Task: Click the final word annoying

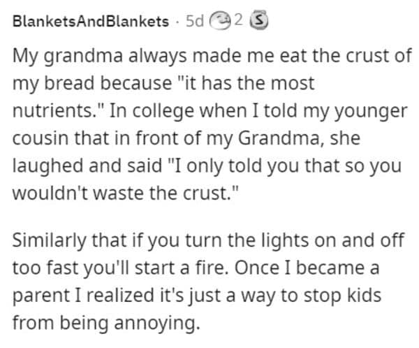Action: pyautogui.click(x=157, y=324)
